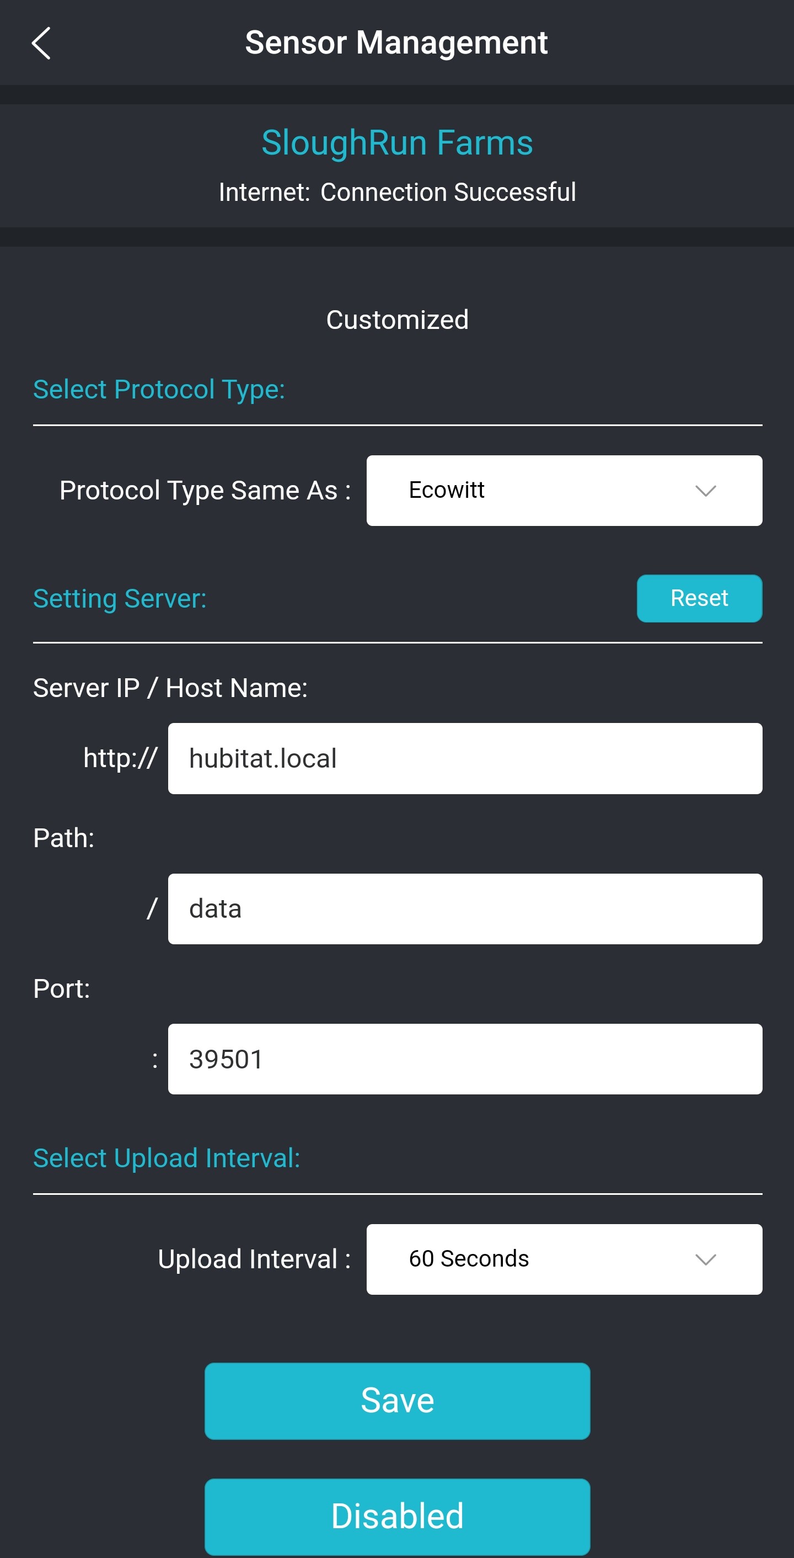Screen dimensions: 794x1558
Task: Click the Protocol Type Same As label
Action: pyautogui.click(x=205, y=491)
